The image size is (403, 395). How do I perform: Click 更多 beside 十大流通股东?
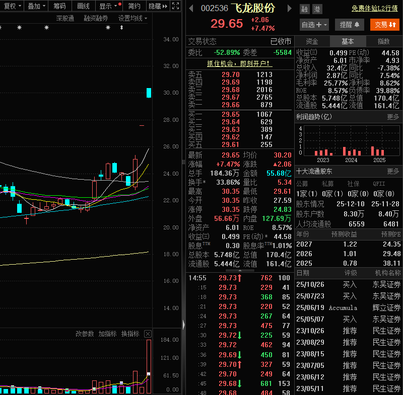point(393,171)
